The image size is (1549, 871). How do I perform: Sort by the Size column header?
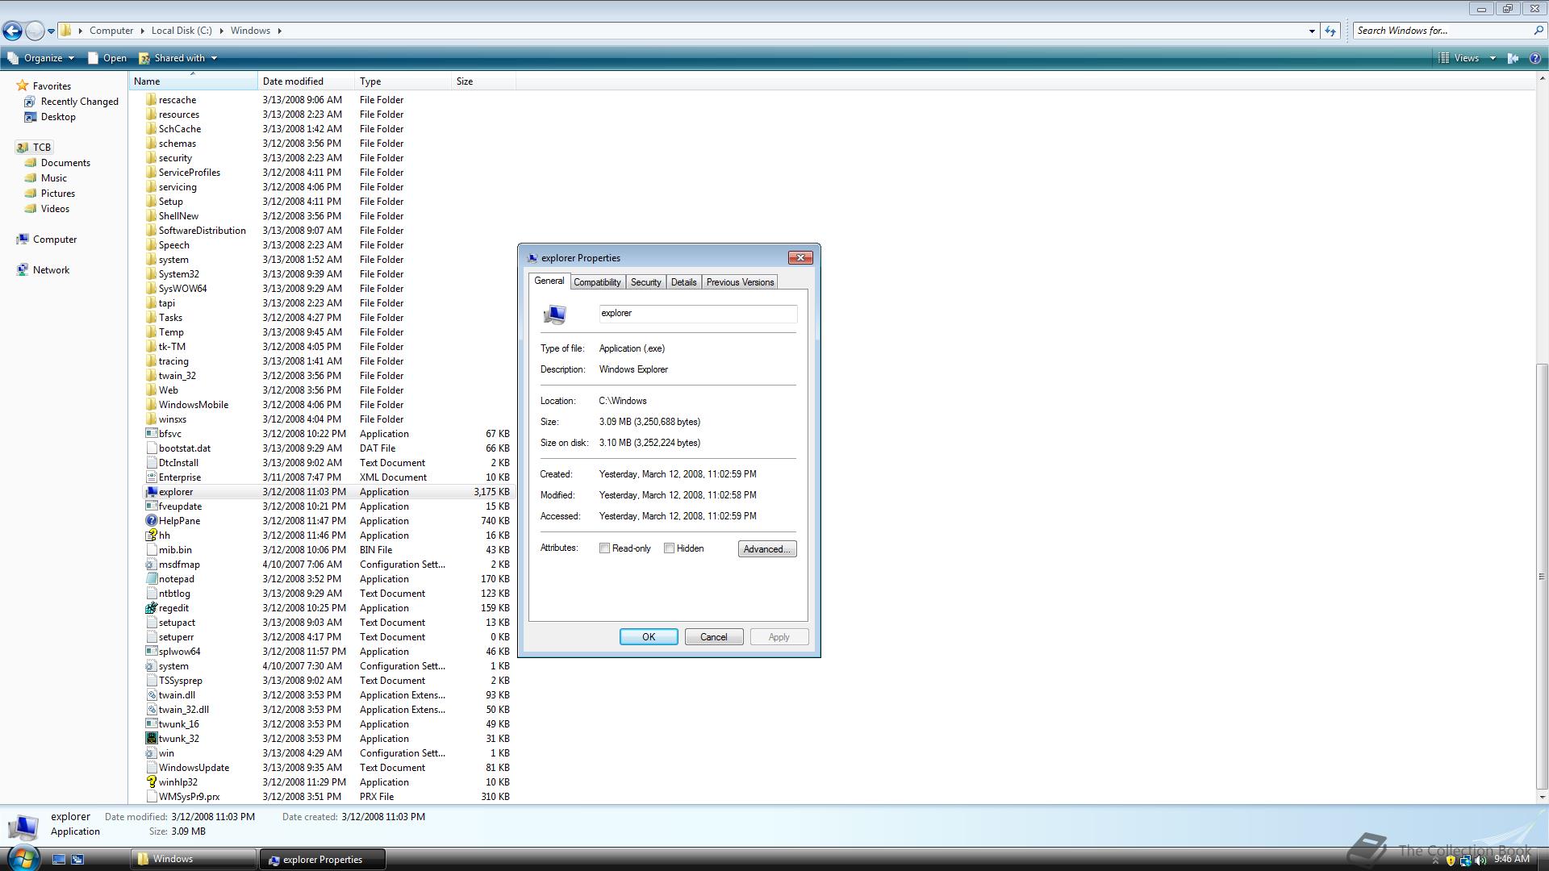tap(483, 81)
